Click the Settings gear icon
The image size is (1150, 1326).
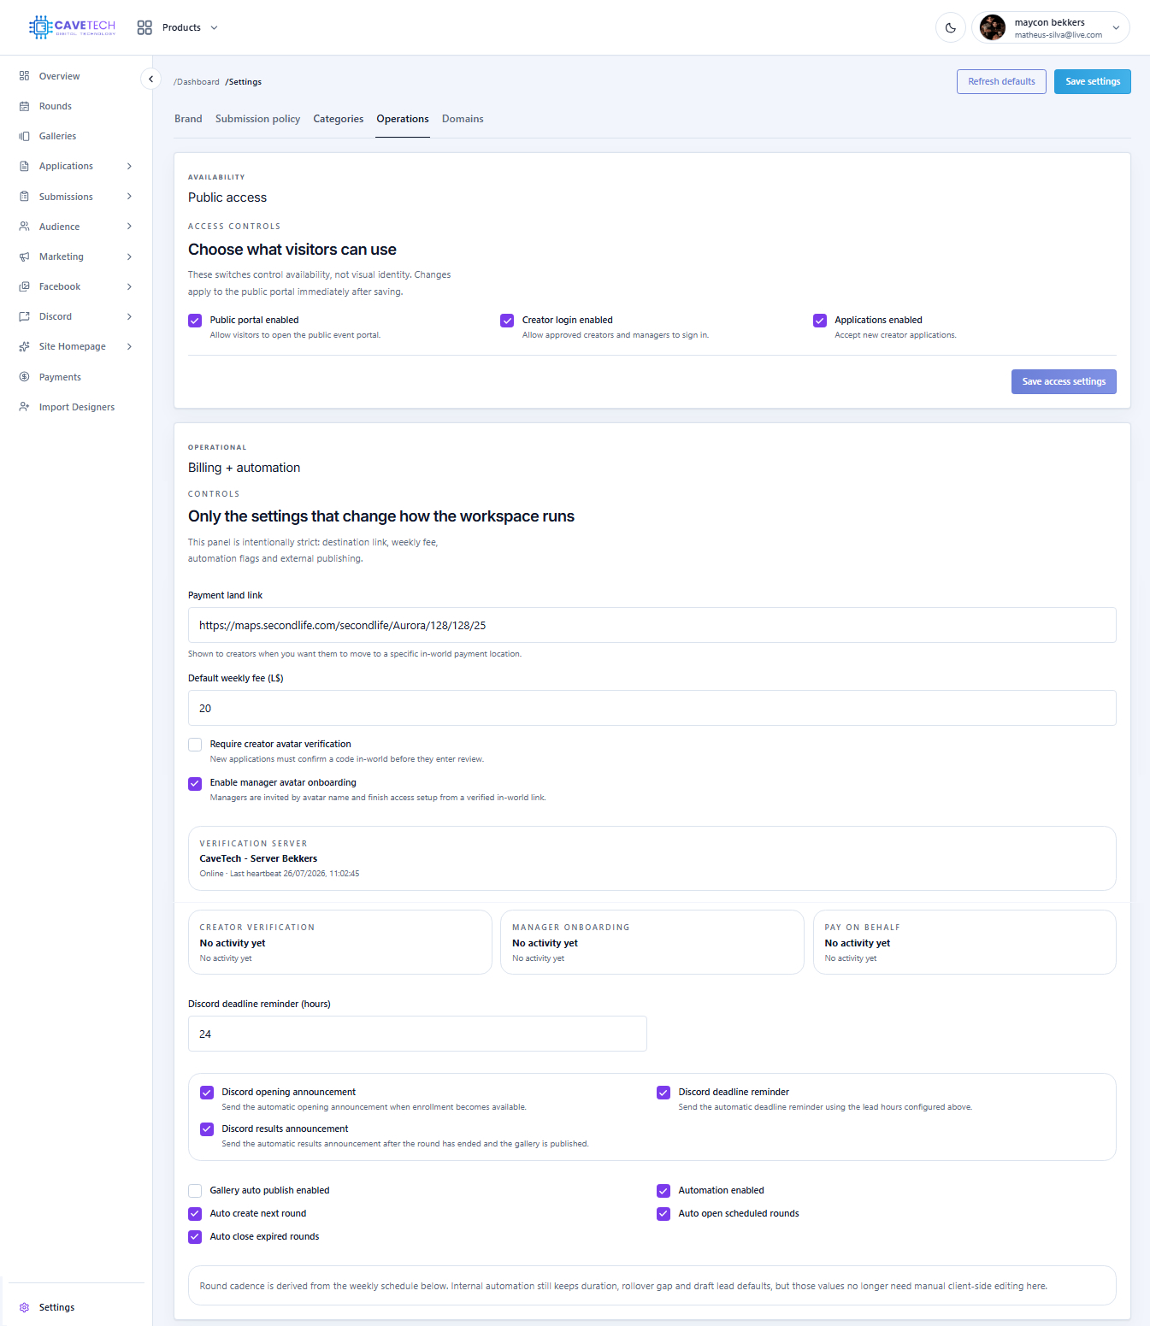click(24, 1307)
